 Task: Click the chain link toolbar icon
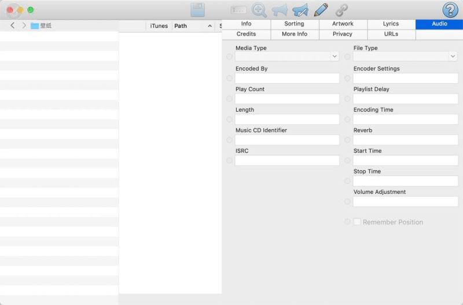click(x=341, y=10)
